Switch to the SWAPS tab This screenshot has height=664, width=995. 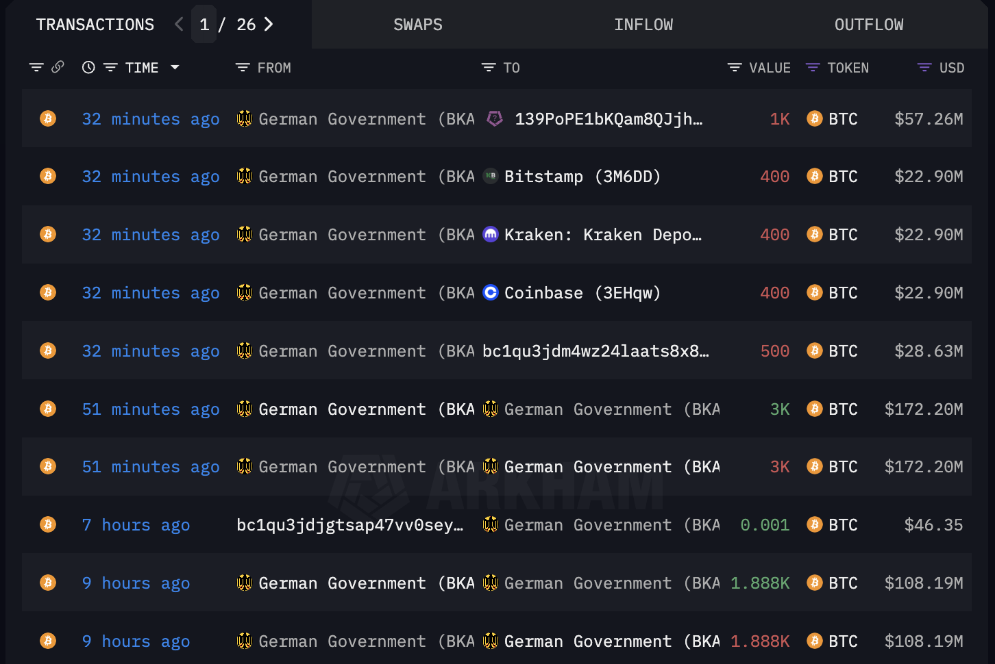[x=418, y=25]
